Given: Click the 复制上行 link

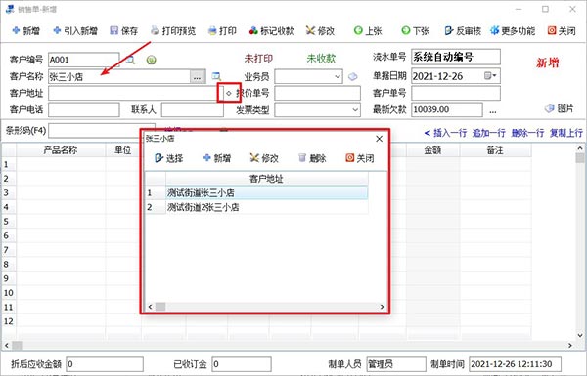Looking at the screenshot, I should 566,133.
